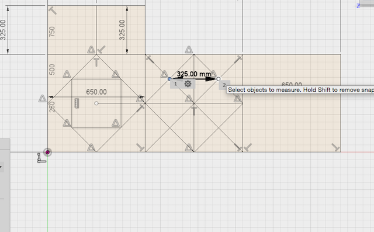Image resolution: width=374 pixels, height=232 pixels.
Task: Select the measure point label numbered 2
Action: 224,85
